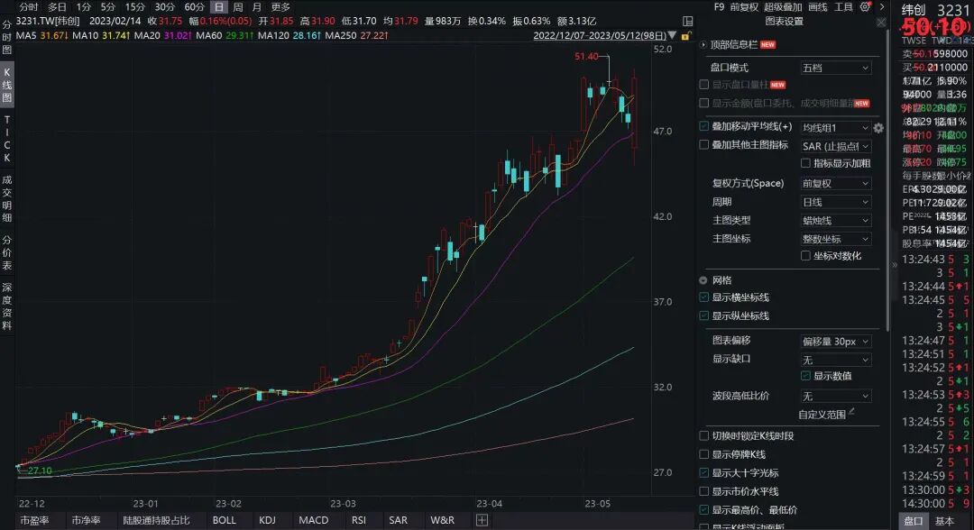This screenshot has width=974, height=530.
Task: Enable 显示市价水平线 checkbox
Action: [703, 491]
